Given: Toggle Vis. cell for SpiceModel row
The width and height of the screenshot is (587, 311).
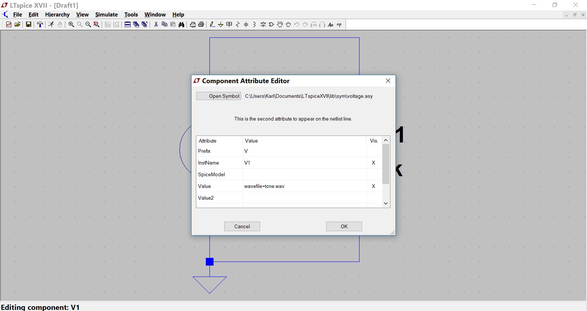Looking at the screenshot, I should pyautogui.click(x=374, y=174).
